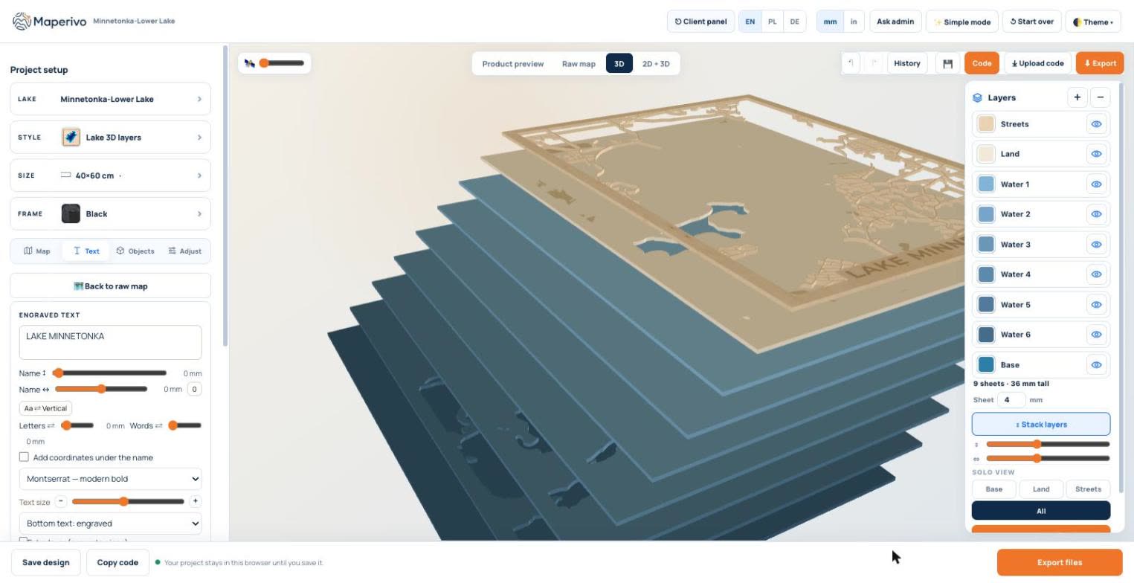Click the Maperivo logo icon
Screen dimensions: 1134x583
(22, 21)
